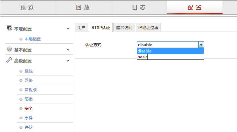Switch to the 匿名访问 tab
Viewport: 237px width, 132px height.
124,27
